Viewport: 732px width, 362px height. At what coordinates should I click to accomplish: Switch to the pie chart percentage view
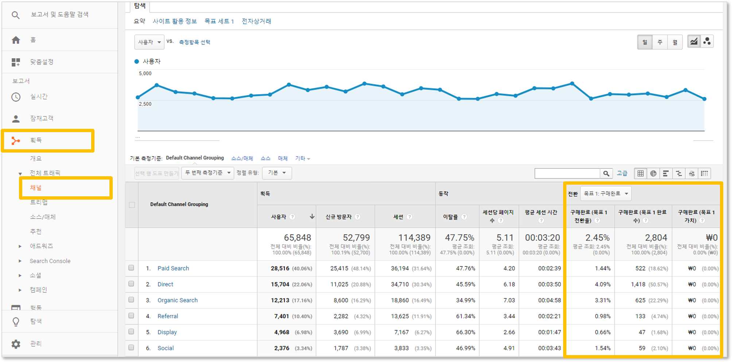click(653, 173)
